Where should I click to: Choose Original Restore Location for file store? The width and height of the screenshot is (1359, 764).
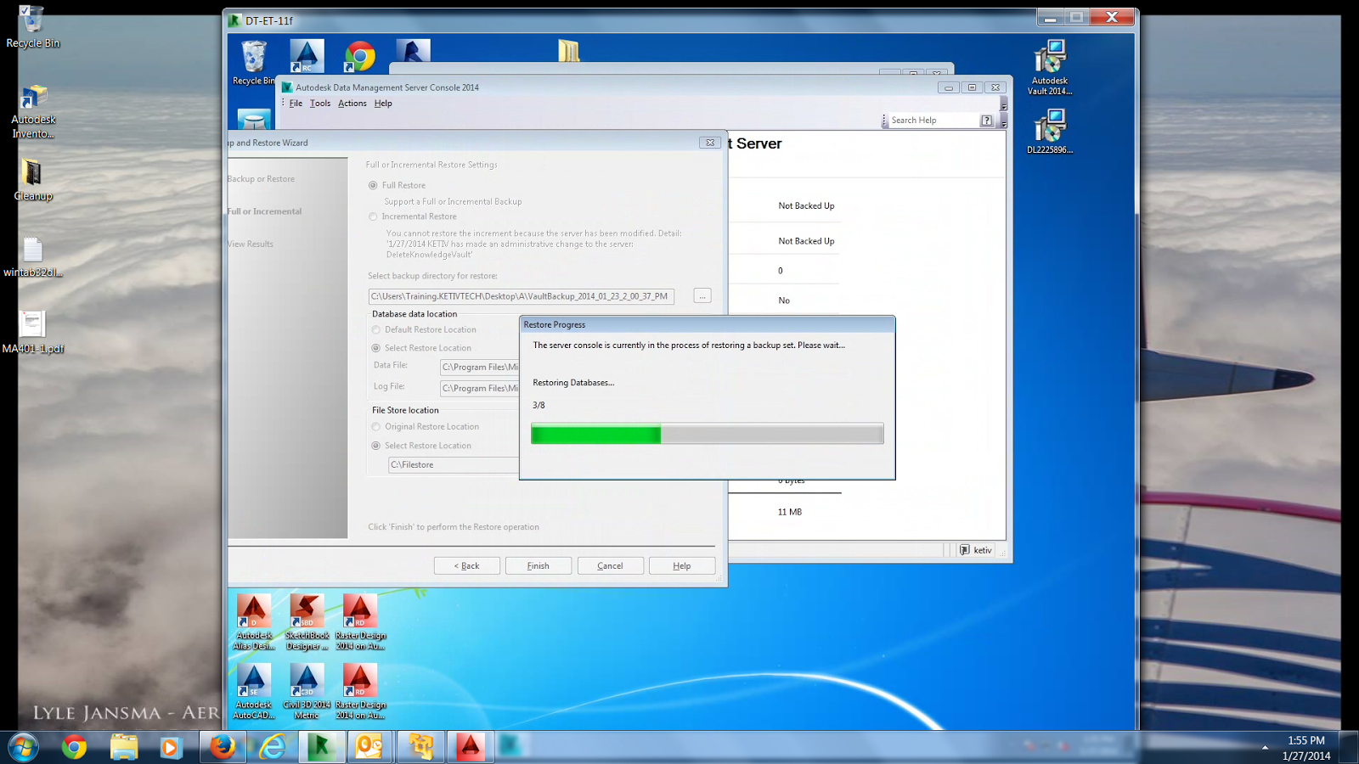pos(376,427)
